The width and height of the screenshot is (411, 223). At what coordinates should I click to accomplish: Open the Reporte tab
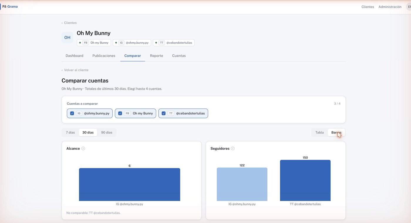(156, 56)
